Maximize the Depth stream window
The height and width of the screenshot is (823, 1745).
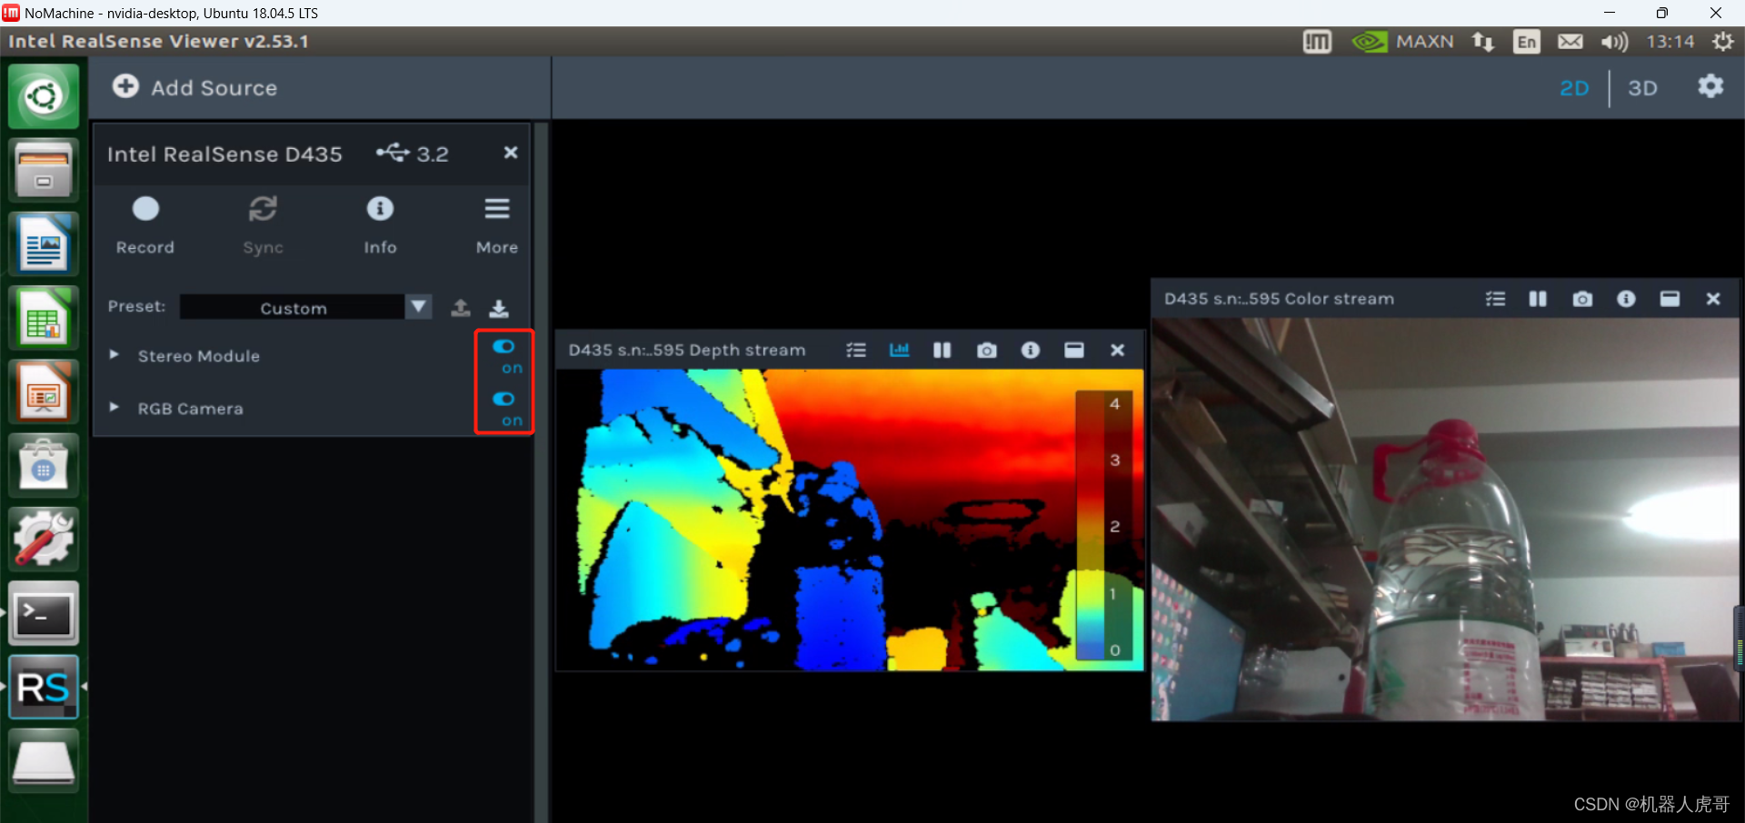[x=1073, y=350]
